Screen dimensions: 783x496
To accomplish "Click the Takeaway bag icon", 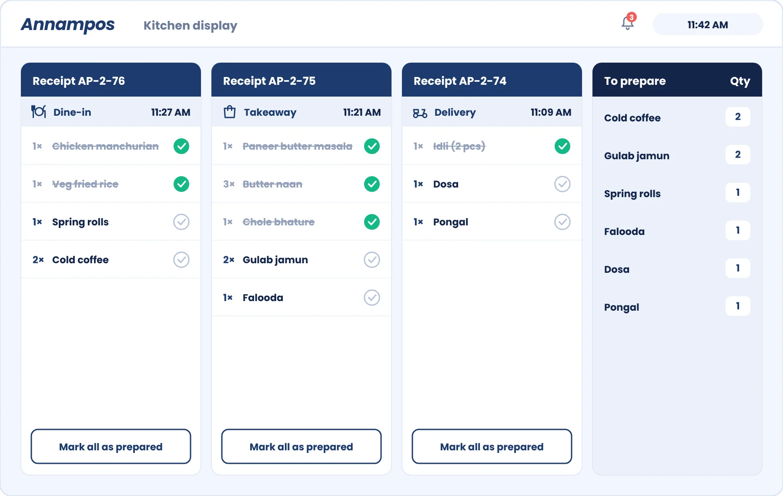I will click(229, 112).
